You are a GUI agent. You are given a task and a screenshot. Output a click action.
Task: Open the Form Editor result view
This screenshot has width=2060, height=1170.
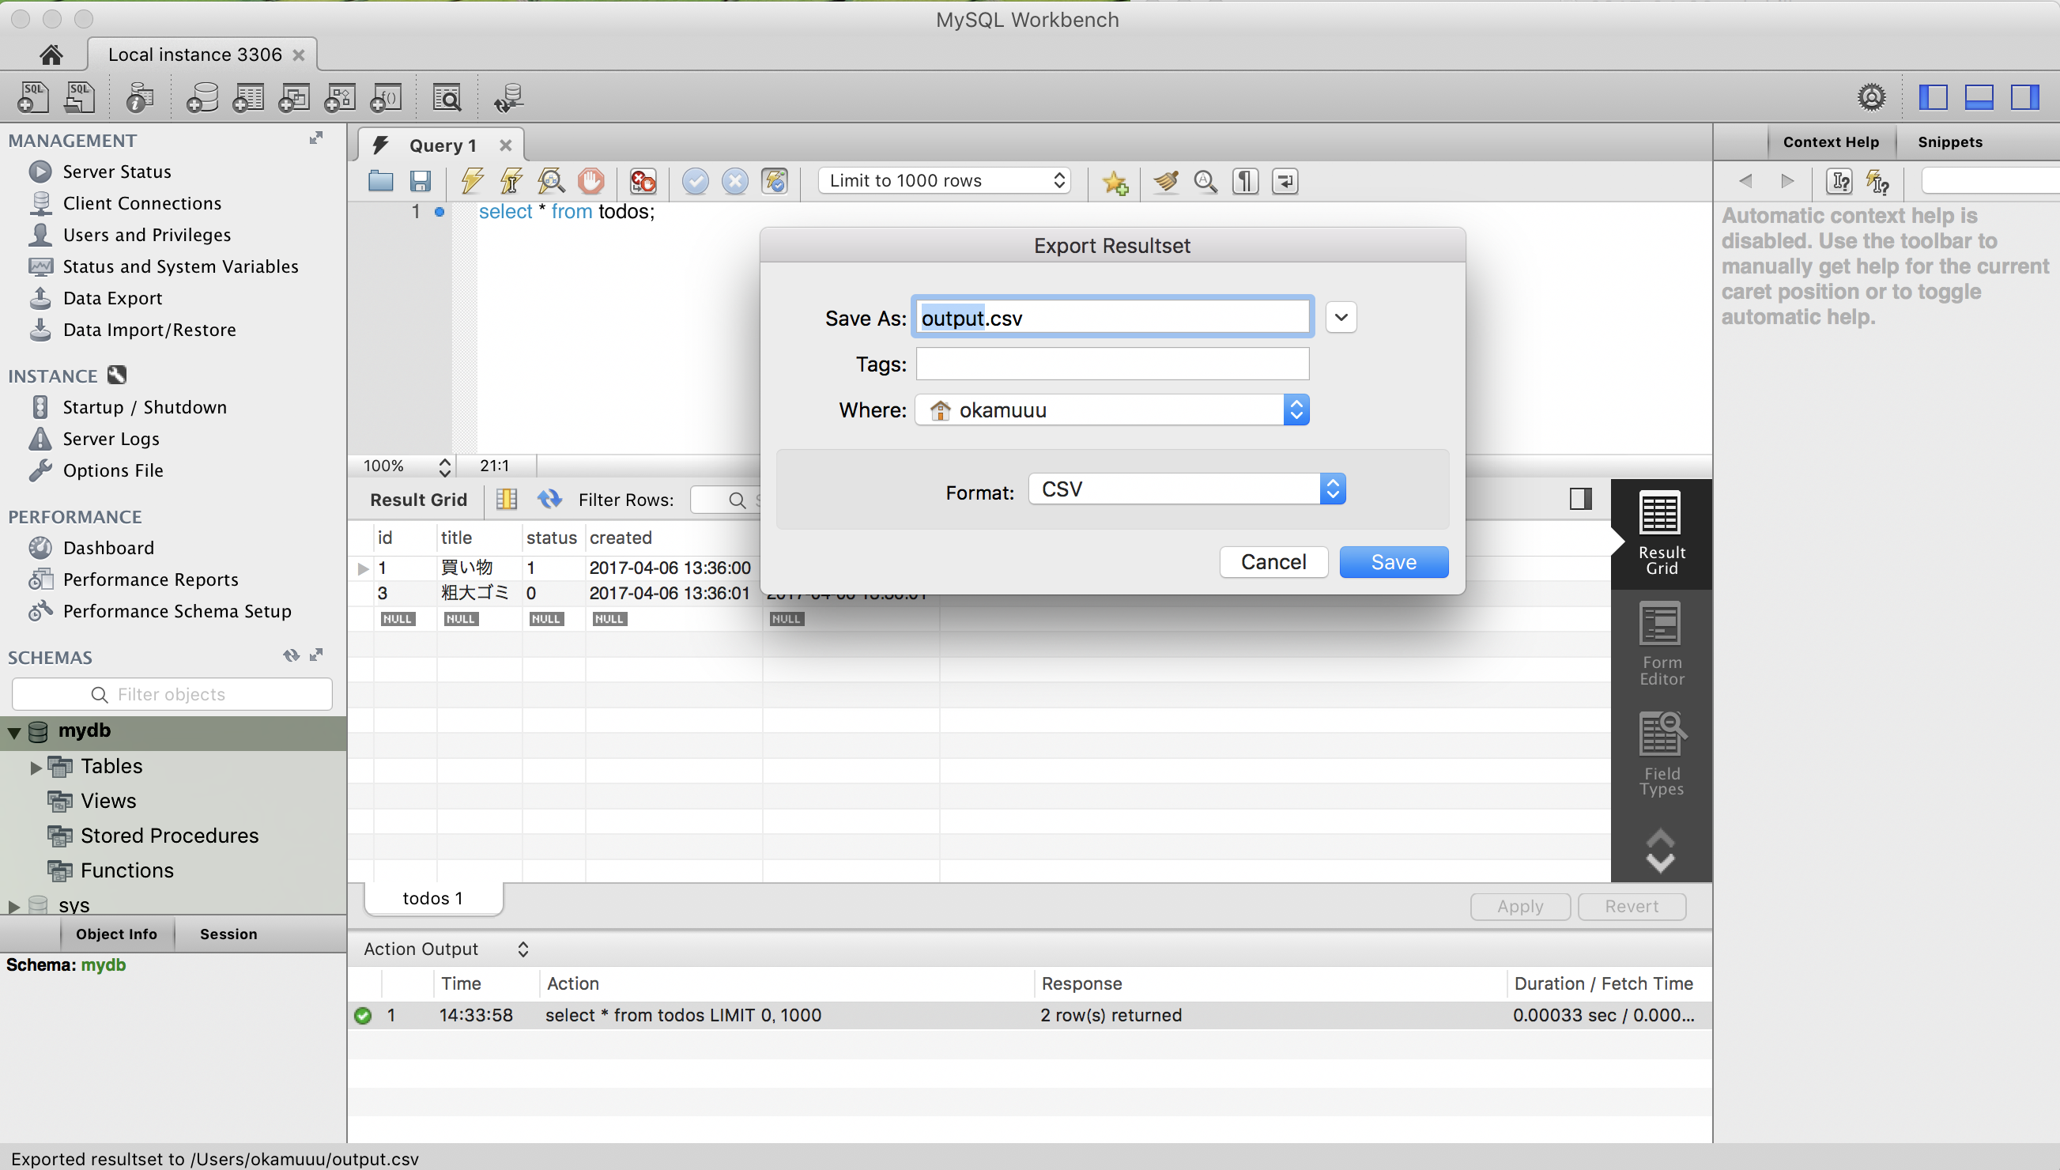1661,644
